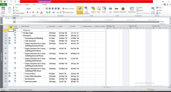Mark task 100% complete
171x92 pixels.
[59, 9]
